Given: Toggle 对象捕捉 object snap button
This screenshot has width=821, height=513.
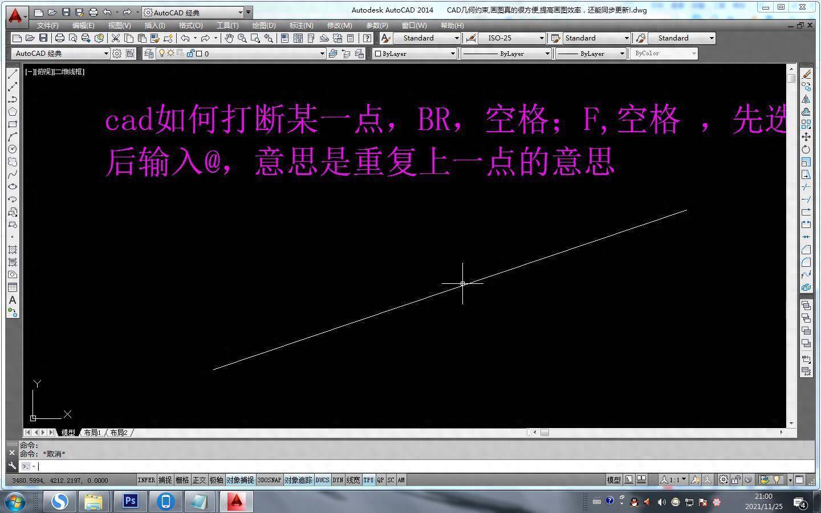Looking at the screenshot, I should pos(240,480).
